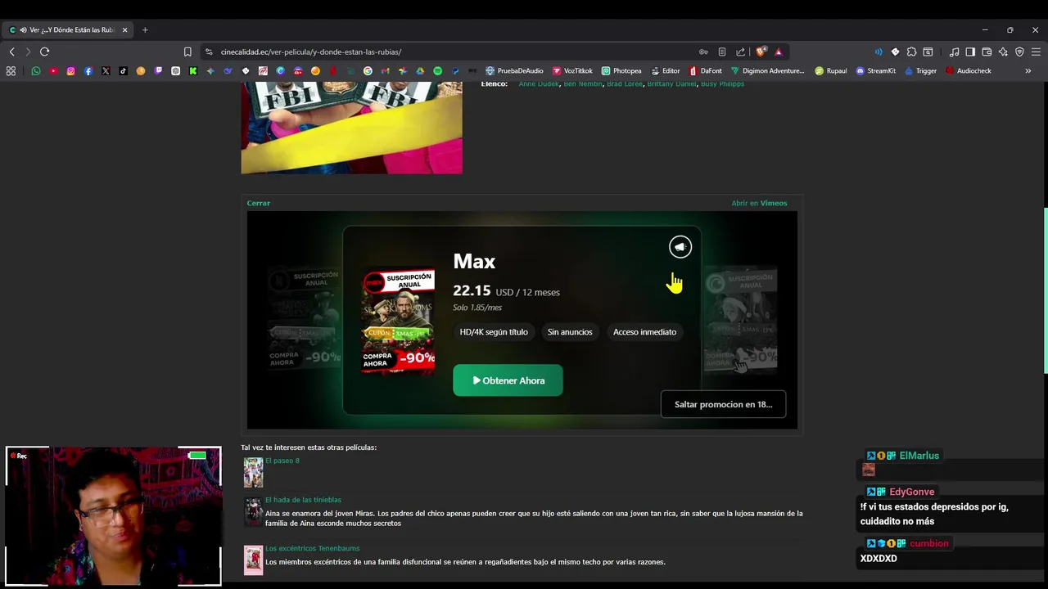Close the current browser tab
1048x589 pixels.
point(124,30)
